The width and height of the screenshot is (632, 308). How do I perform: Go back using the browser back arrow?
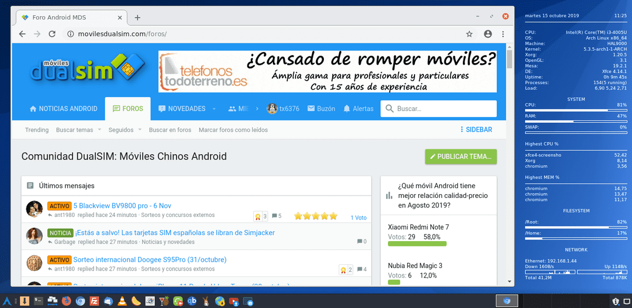coord(22,34)
